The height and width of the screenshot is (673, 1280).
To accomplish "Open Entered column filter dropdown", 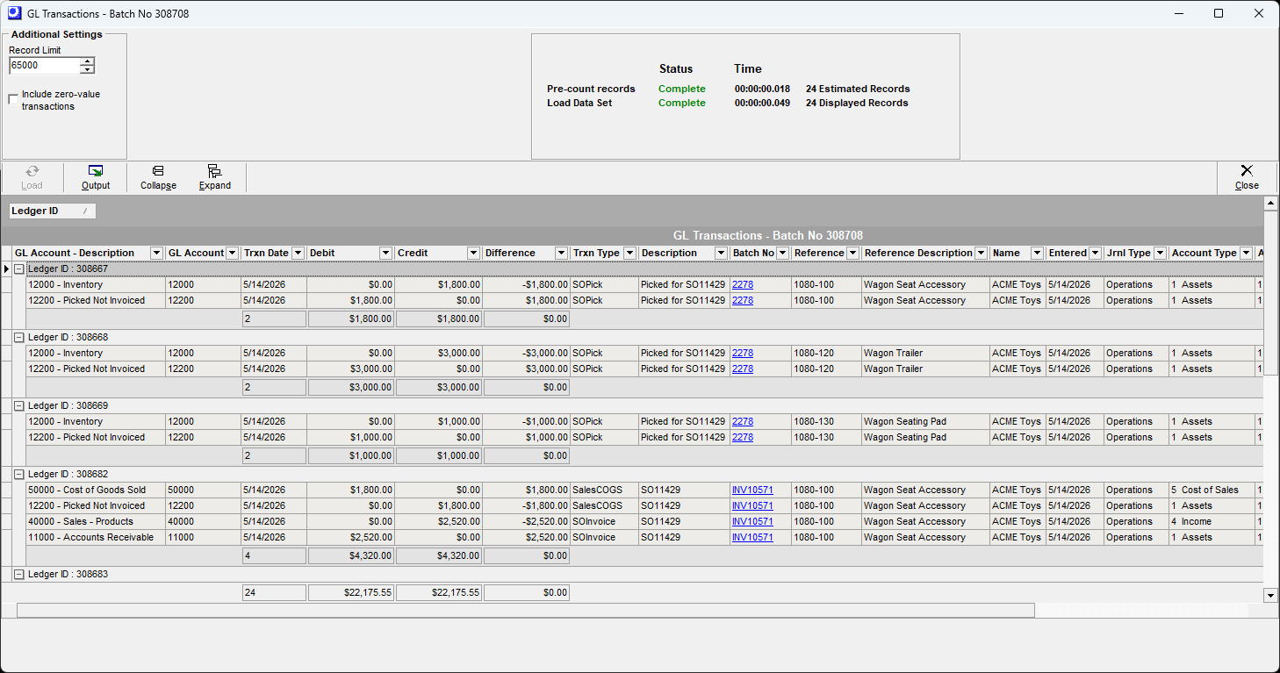I will click(1095, 253).
